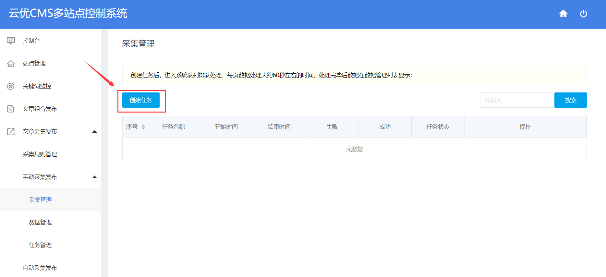Image resolution: width=606 pixels, height=277 pixels.
Task: Click the 文章组合发布 document icon
Action: [x=11, y=109]
